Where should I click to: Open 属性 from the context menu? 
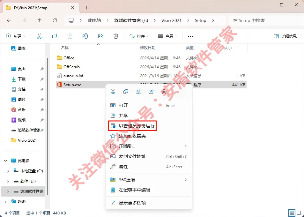click(x=149, y=167)
